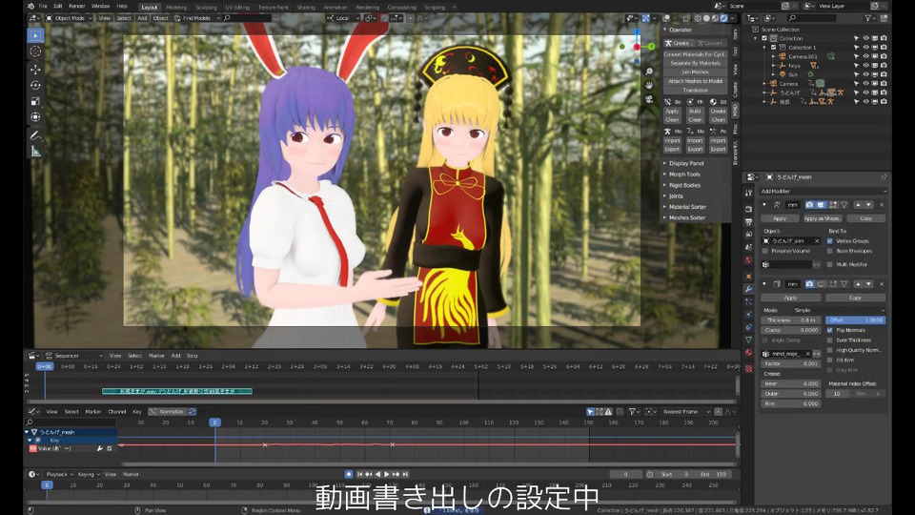The width and height of the screenshot is (915, 515).
Task: Open the Output properties tab icon
Action: (749, 222)
